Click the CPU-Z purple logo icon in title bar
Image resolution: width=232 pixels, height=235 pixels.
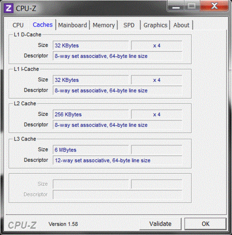(9, 8)
